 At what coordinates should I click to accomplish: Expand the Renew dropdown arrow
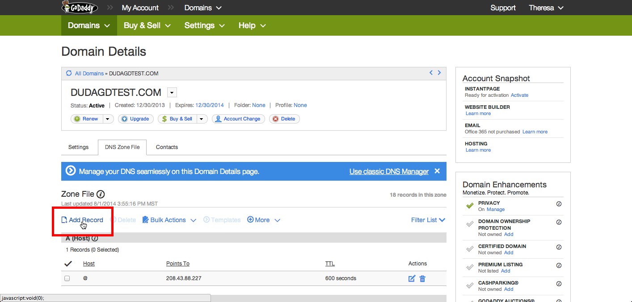[x=108, y=119]
